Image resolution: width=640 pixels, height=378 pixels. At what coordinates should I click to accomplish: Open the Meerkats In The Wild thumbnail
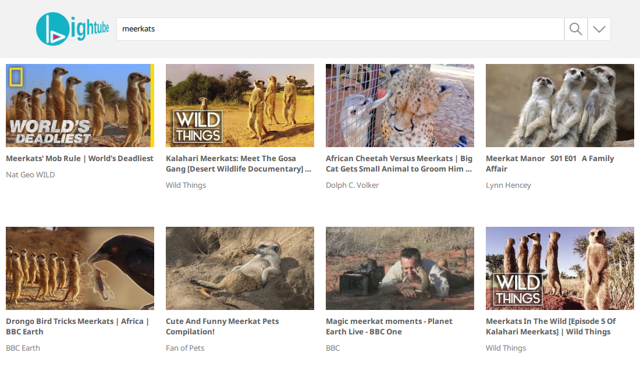coord(560,268)
